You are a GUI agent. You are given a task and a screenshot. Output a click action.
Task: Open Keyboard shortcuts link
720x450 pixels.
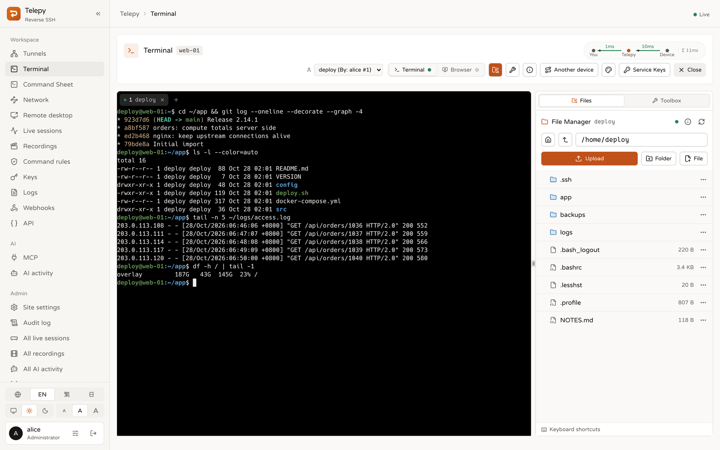(x=571, y=429)
